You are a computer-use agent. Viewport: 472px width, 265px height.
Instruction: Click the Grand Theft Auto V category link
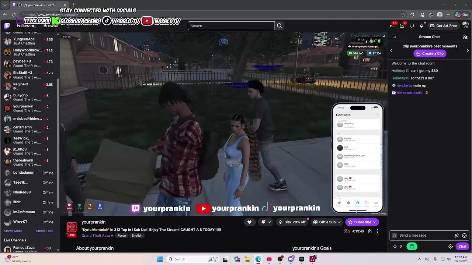(x=97, y=236)
